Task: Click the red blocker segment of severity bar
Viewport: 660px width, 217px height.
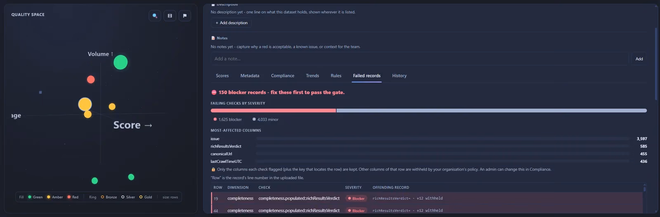Action: 273,111
